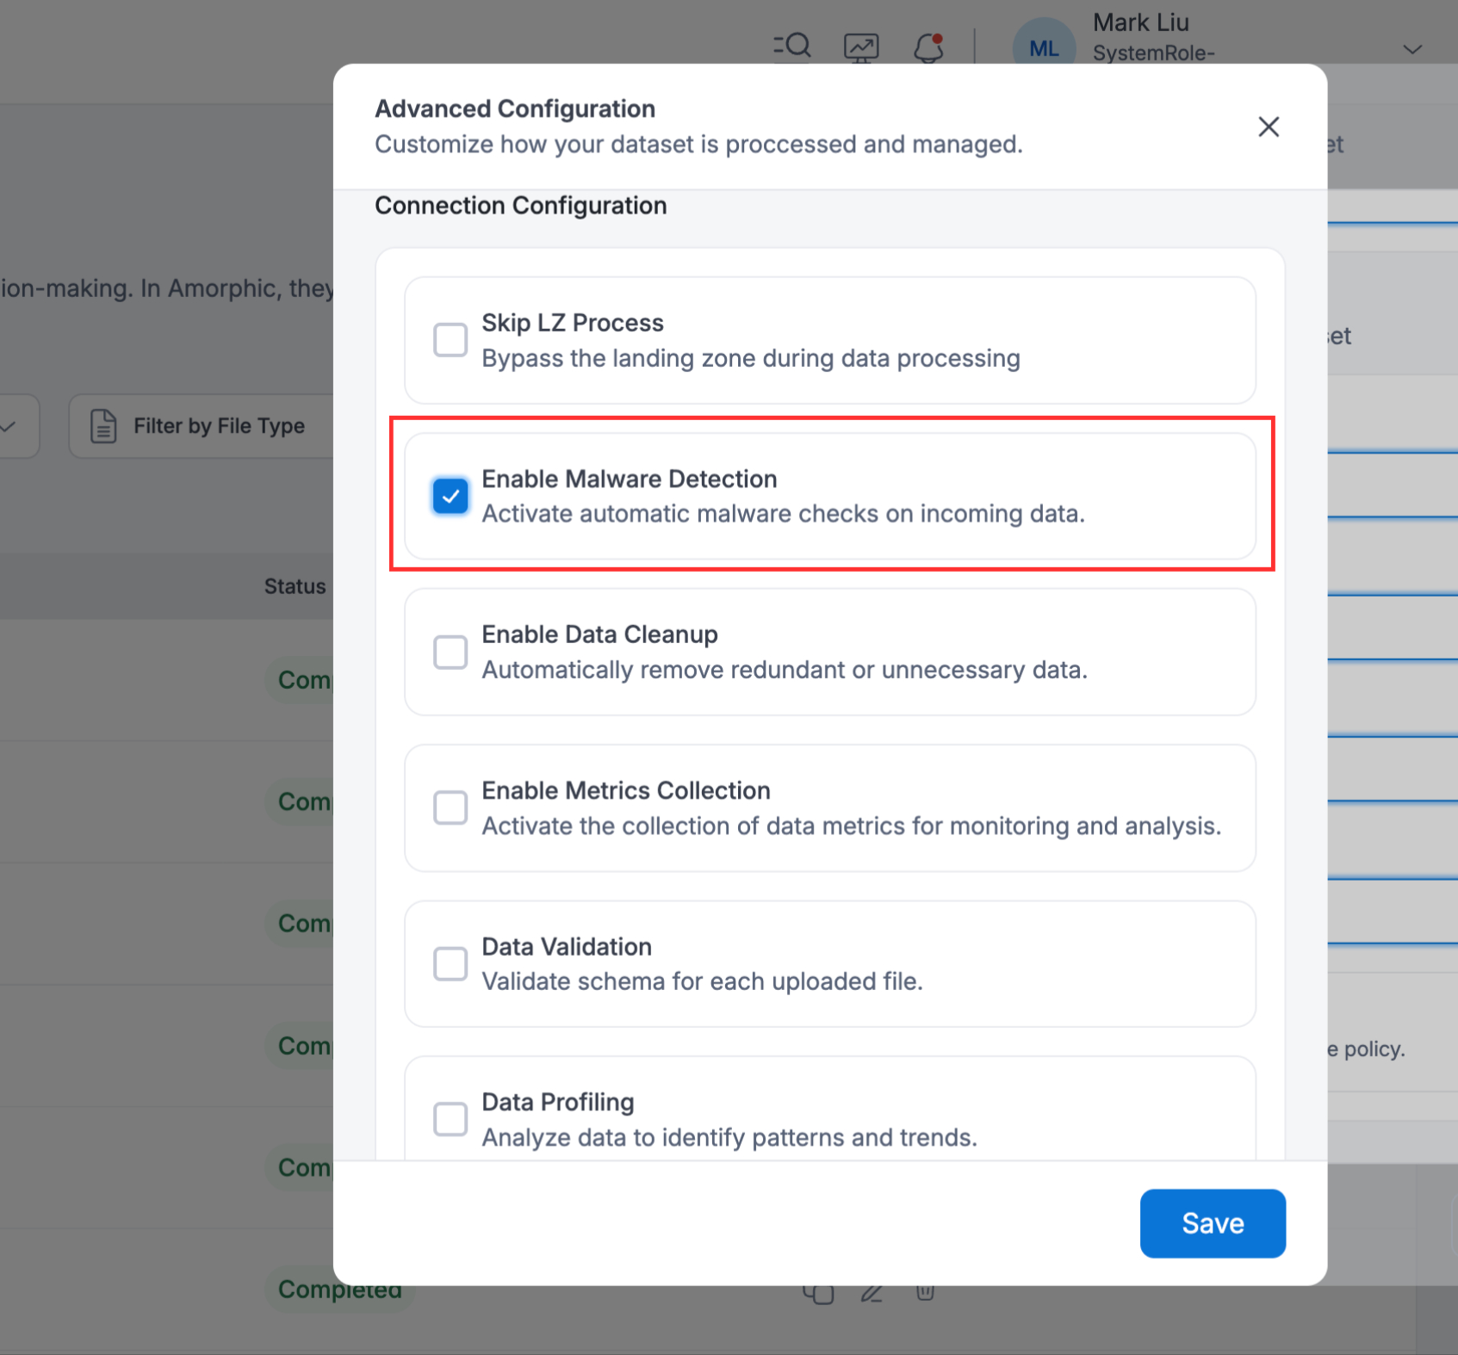Screen dimensions: 1458x1355
Task: Click the delete trash icon in the bottom row
Action: 925,1292
